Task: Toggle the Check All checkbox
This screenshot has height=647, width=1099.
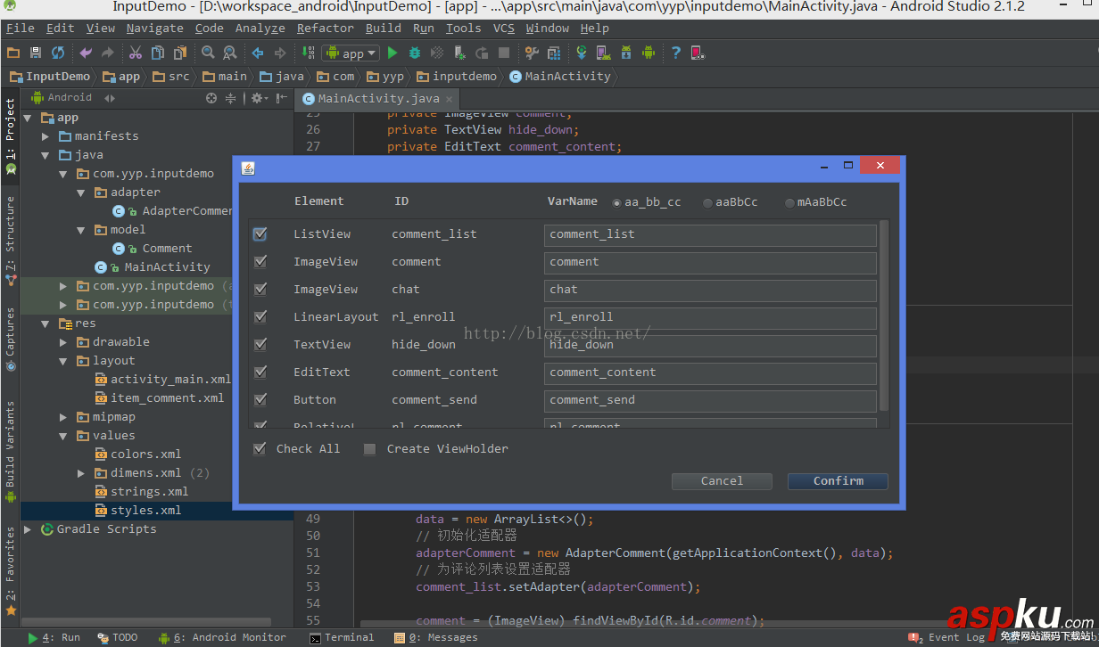Action: (x=260, y=449)
